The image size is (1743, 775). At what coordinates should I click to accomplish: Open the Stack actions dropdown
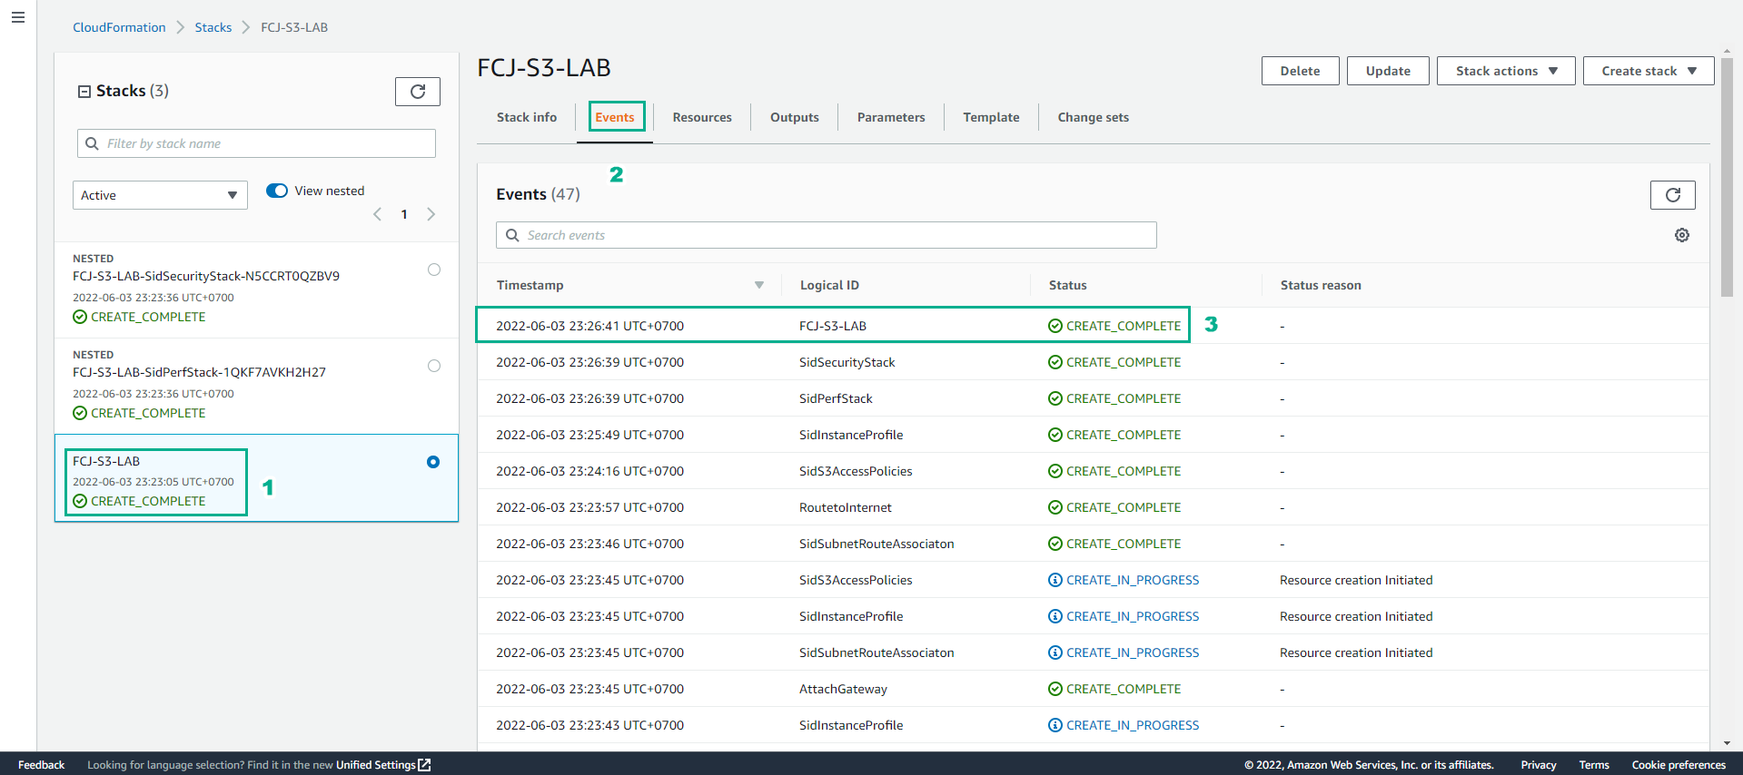point(1506,71)
